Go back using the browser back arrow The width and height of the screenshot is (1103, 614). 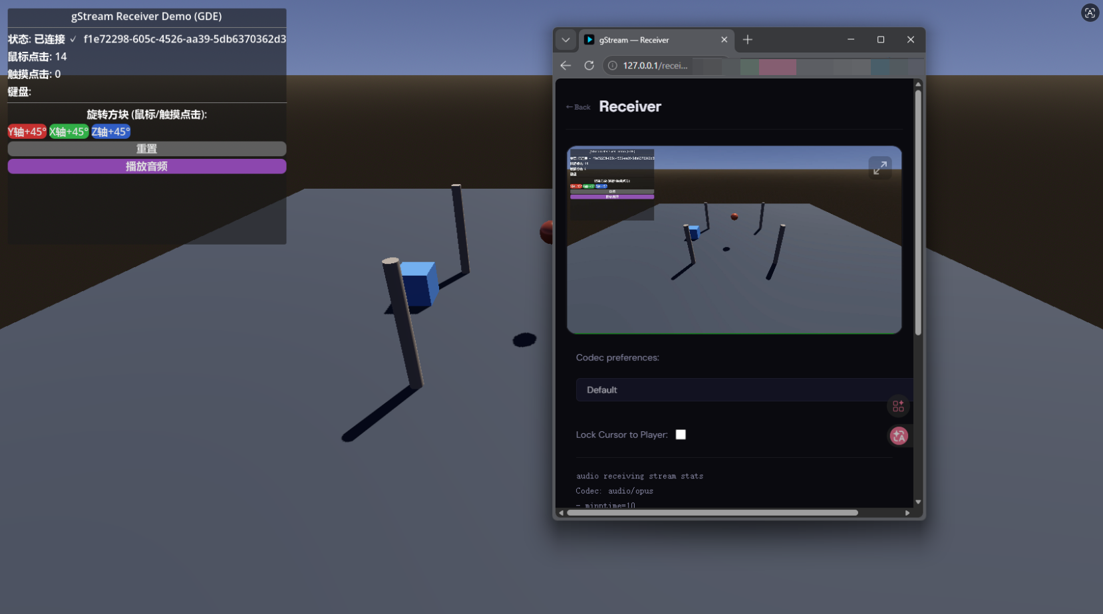[565, 65]
